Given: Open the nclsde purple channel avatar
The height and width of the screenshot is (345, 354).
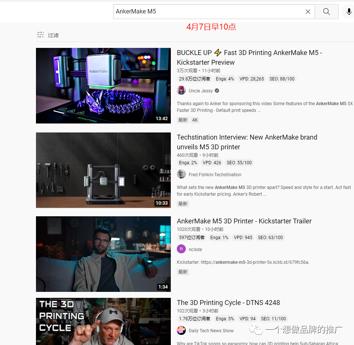Looking at the screenshot, I should (181, 249).
